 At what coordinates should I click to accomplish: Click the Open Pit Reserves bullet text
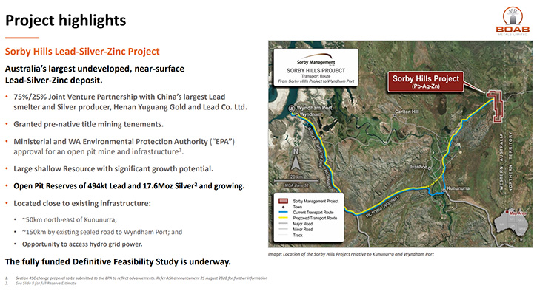(x=129, y=186)
